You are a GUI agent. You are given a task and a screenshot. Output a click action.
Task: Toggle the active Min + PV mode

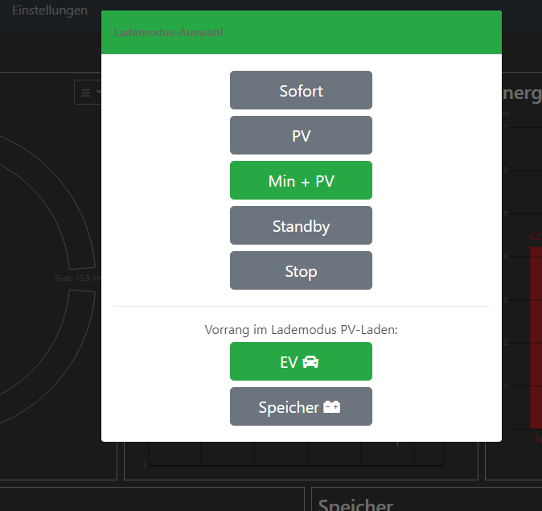point(301,181)
